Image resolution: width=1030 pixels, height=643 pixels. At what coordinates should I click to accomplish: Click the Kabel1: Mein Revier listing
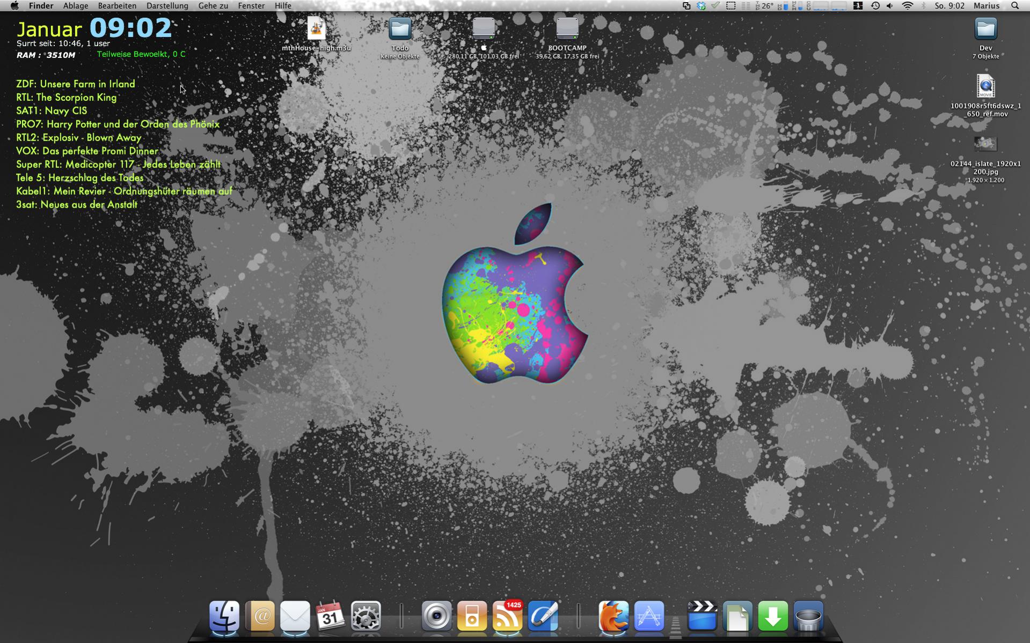pyautogui.click(x=125, y=191)
